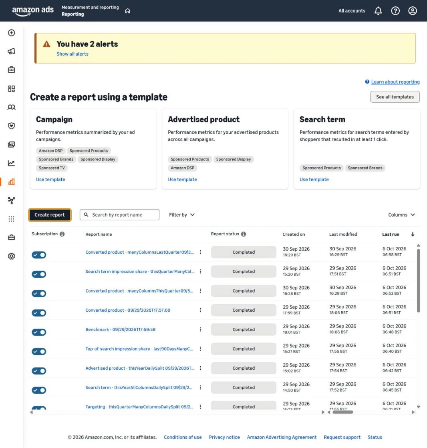Toggle subscription for Search term thisYearAllColumnsDailySplit report

(39, 390)
